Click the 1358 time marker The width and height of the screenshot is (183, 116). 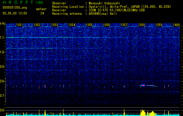pos(141,25)
